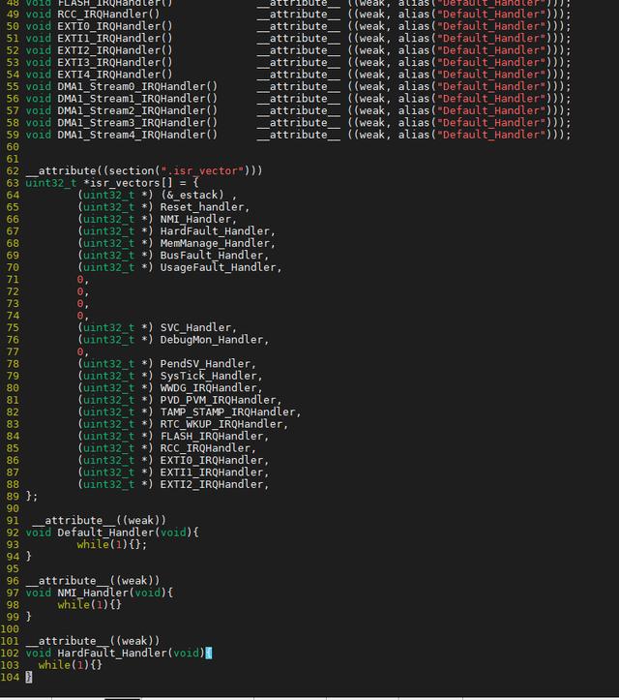Click while(1){}; on line 93

[112, 545]
